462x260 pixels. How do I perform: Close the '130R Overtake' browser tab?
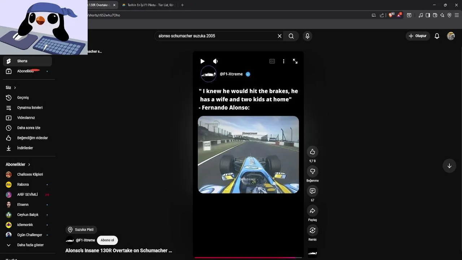point(114,5)
